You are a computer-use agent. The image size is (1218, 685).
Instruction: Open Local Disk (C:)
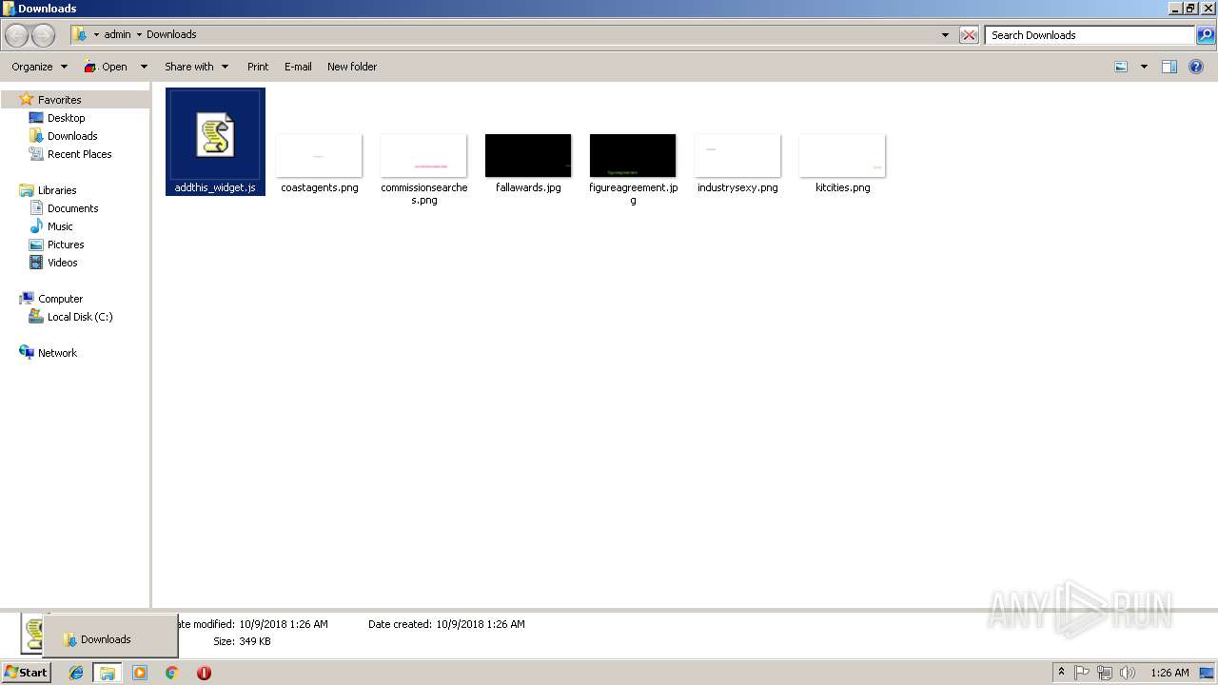(80, 317)
